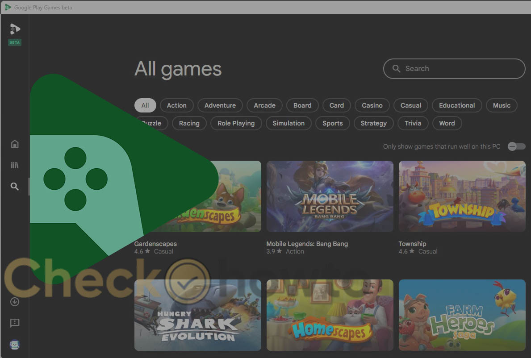Click the Google Play Games title bar icon
Viewport: 531px width, 358px height.
tap(8, 7)
